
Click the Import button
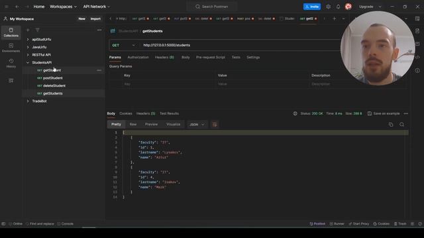[95, 19]
